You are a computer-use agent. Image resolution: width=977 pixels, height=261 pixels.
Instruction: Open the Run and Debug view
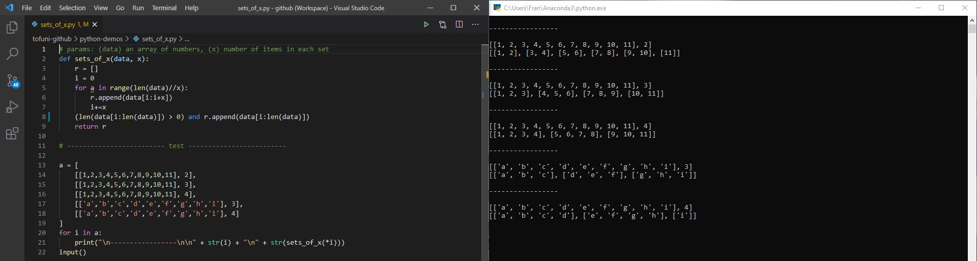[12, 107]
